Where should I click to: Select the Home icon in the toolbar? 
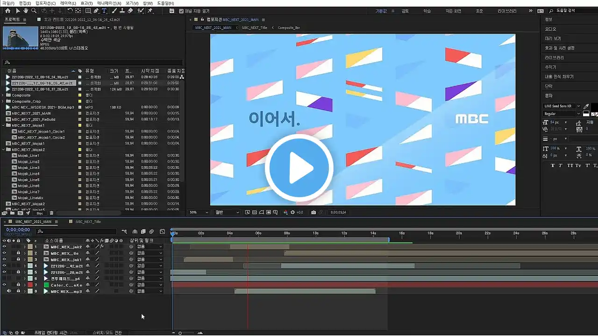click(7, 11)
